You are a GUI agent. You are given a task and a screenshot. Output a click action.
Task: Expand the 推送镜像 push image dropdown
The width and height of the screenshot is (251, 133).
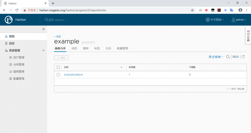216,57
